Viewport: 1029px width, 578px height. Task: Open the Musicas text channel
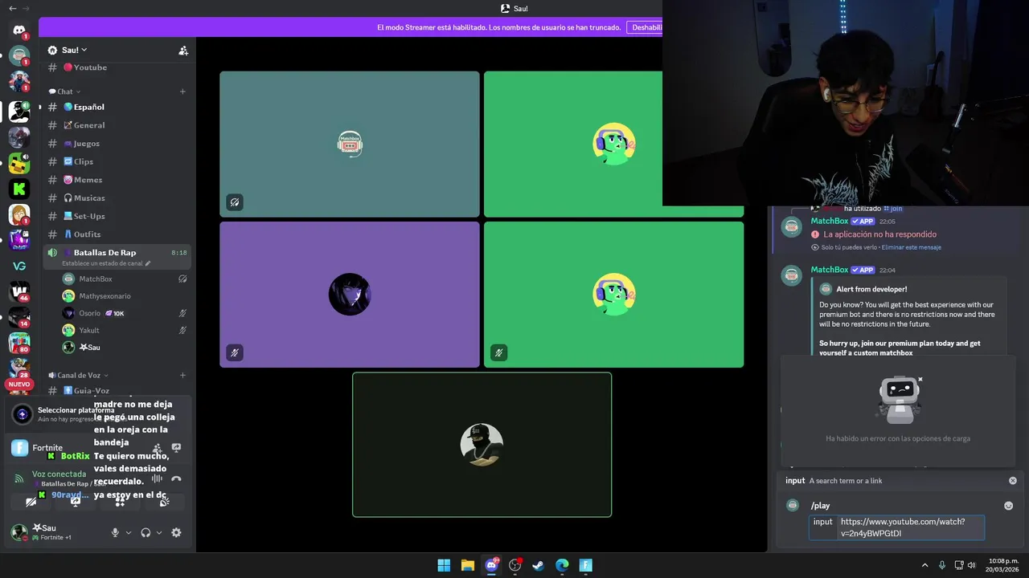pyautogui.click(x=115, y=197)
